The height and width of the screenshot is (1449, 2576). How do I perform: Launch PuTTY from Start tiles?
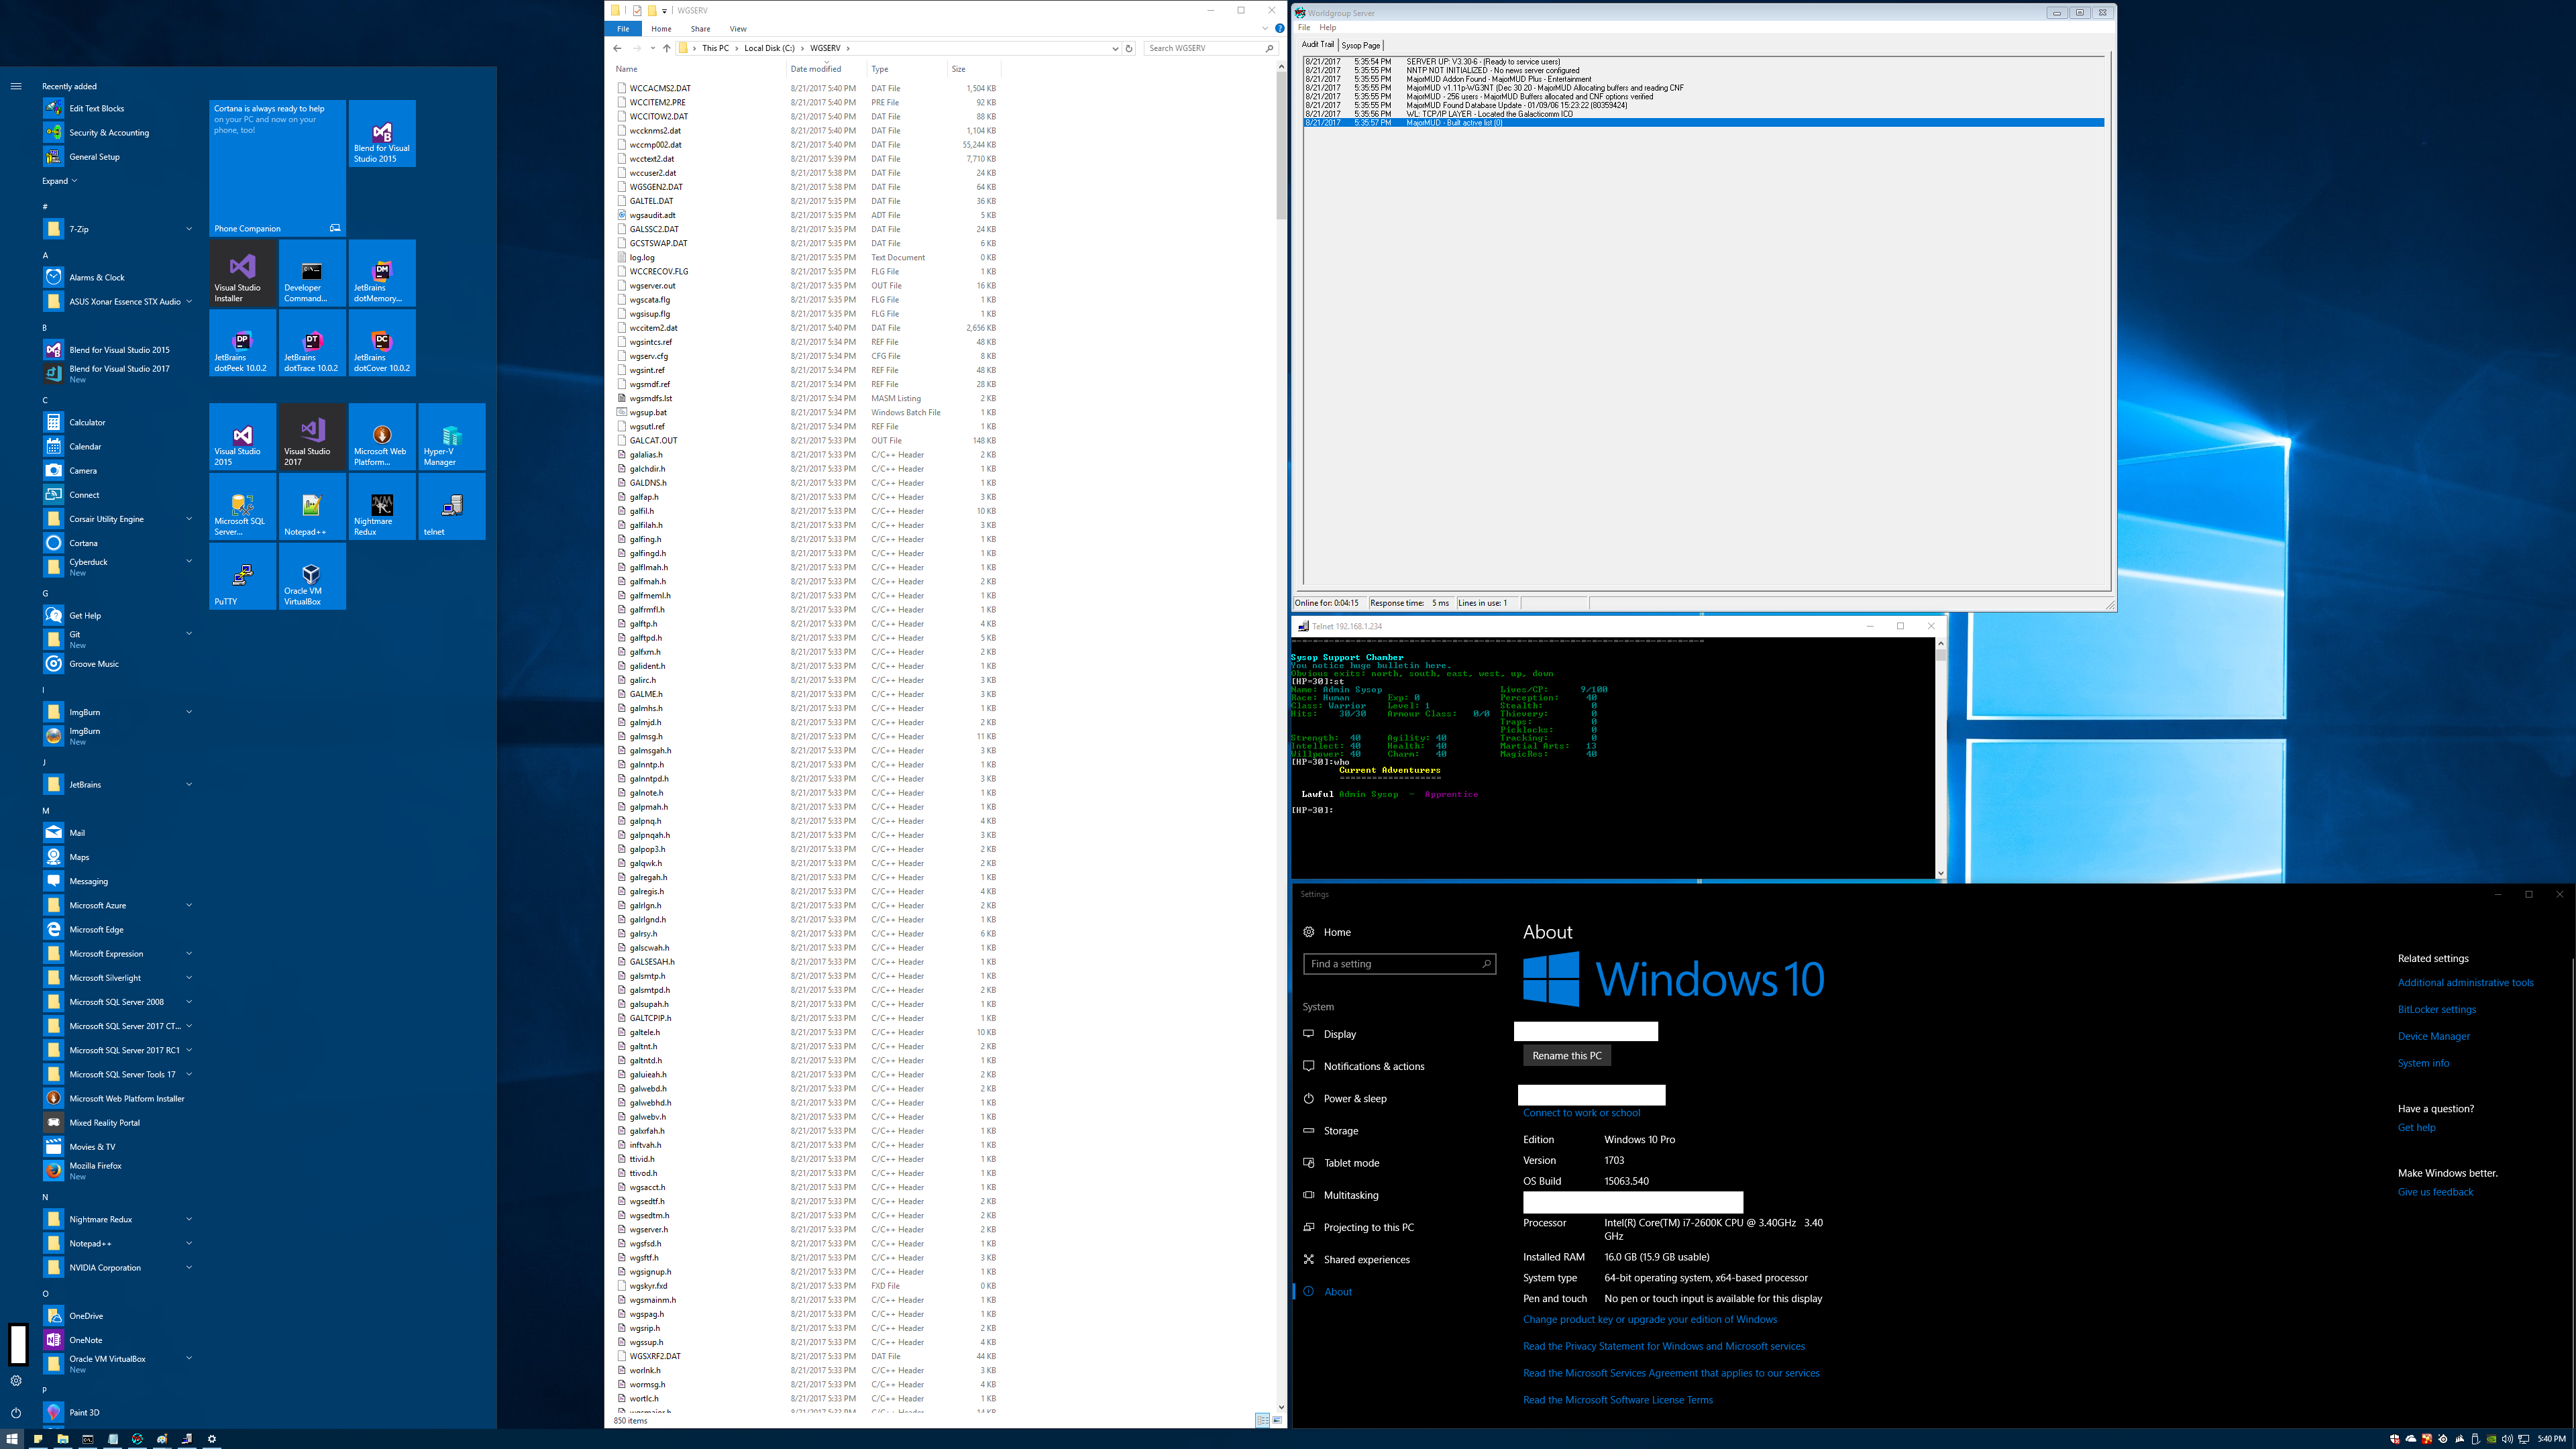242,577
